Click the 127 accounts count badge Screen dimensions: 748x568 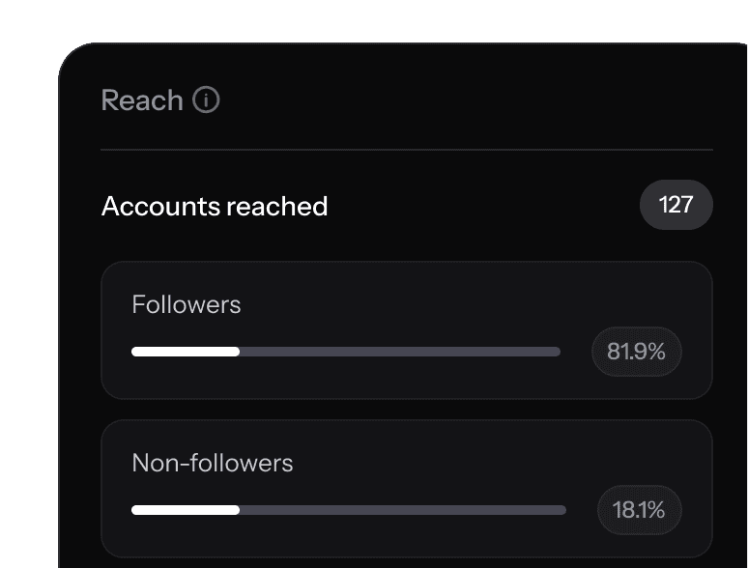click(676, 206)
